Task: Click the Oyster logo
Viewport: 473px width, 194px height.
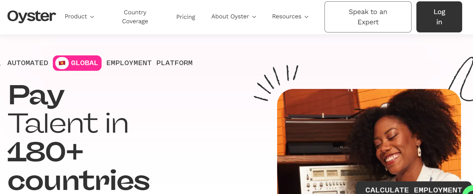Action: click(x=32, y=16)
